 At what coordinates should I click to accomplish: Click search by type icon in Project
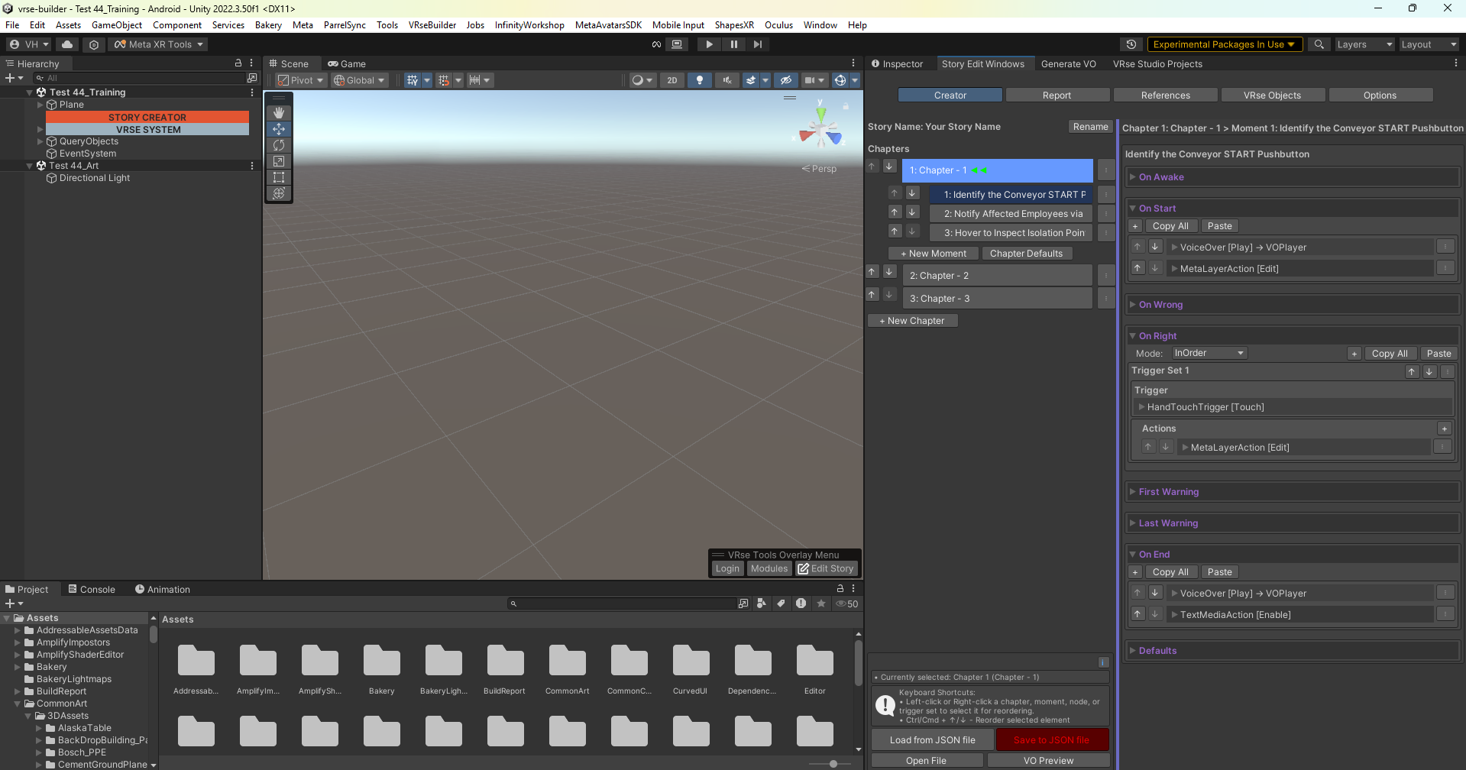coord(762,603)
